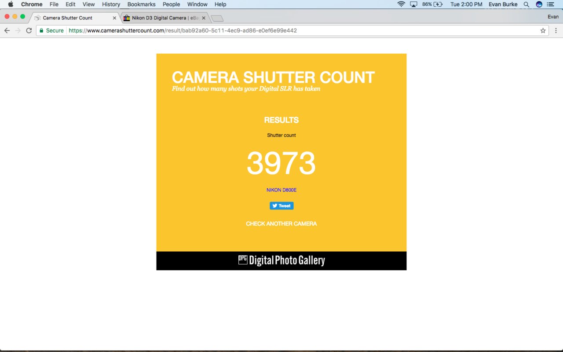Click the CAMERA SHUTTER COUNT heading
The image size is (563, 352).
273,77
